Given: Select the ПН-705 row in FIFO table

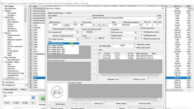Looking at the screenshot, I should point(130,56).
